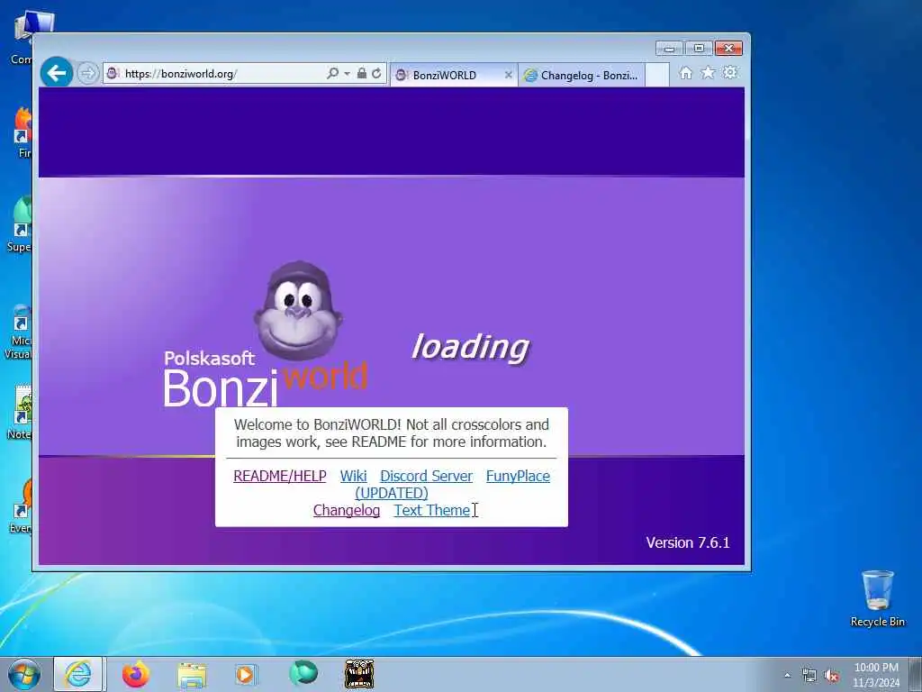Click the Show desktop strip on taskbar

tap(916, 674)
